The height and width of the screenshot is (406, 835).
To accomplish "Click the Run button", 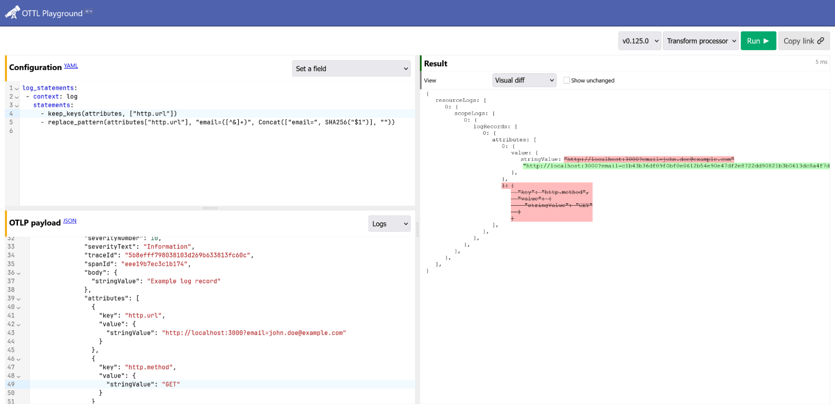I will (758, 41).
